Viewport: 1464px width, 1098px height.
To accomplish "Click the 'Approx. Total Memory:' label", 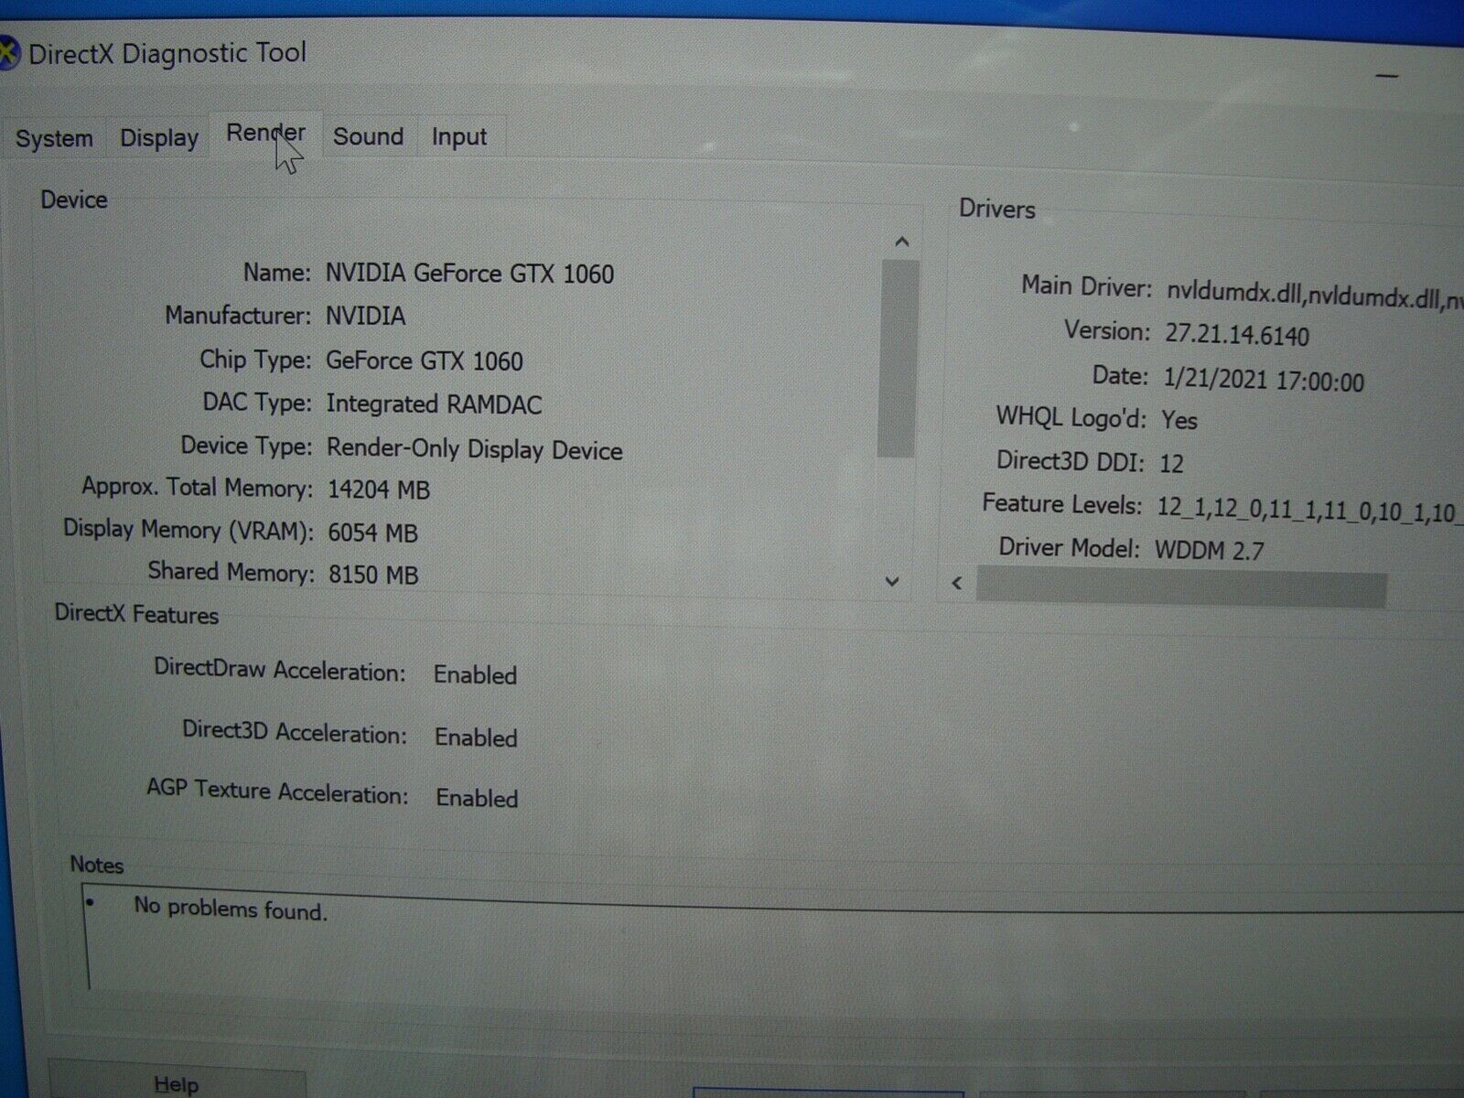I will 197,488.
